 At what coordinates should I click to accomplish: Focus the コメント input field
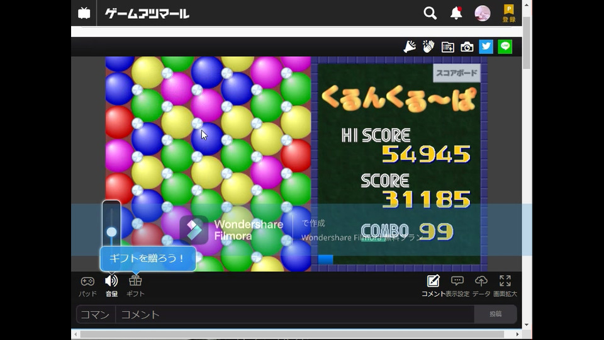coord(294,315)
